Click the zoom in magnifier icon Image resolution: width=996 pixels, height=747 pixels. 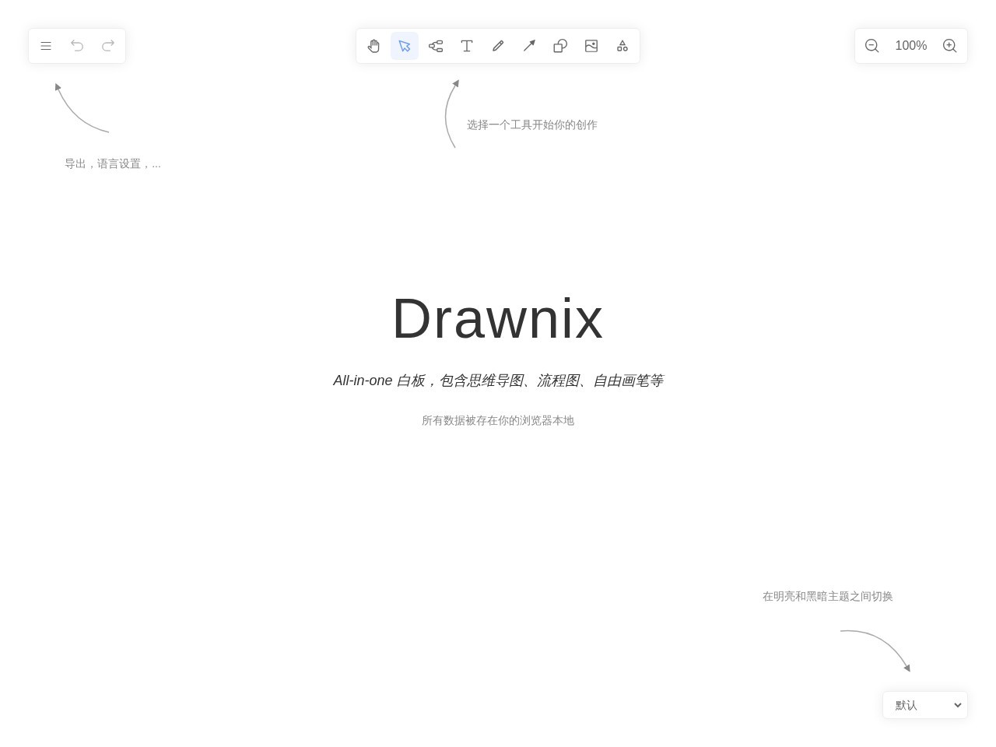point(950,46)
